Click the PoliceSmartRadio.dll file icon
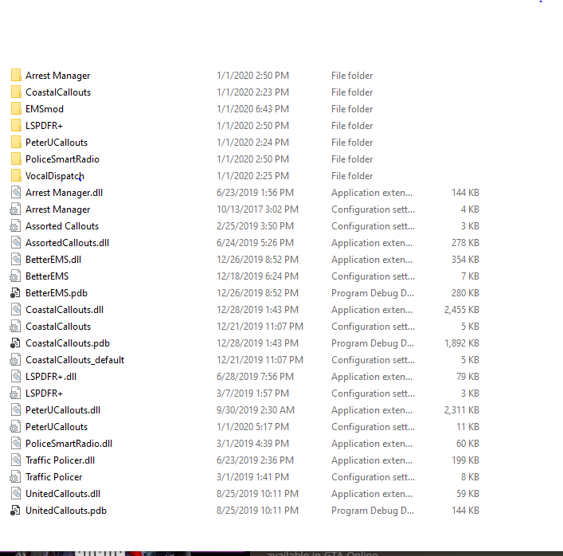 click(15, 444)
